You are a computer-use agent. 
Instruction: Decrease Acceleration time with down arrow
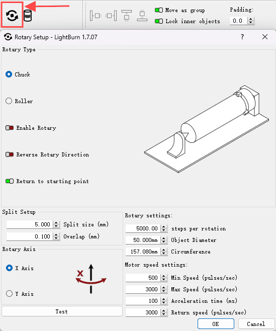click(x=164, y=303)
